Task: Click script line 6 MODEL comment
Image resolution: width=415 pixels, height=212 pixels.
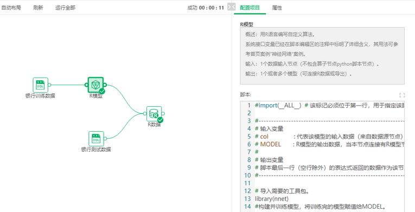Action: pos(329,144)
